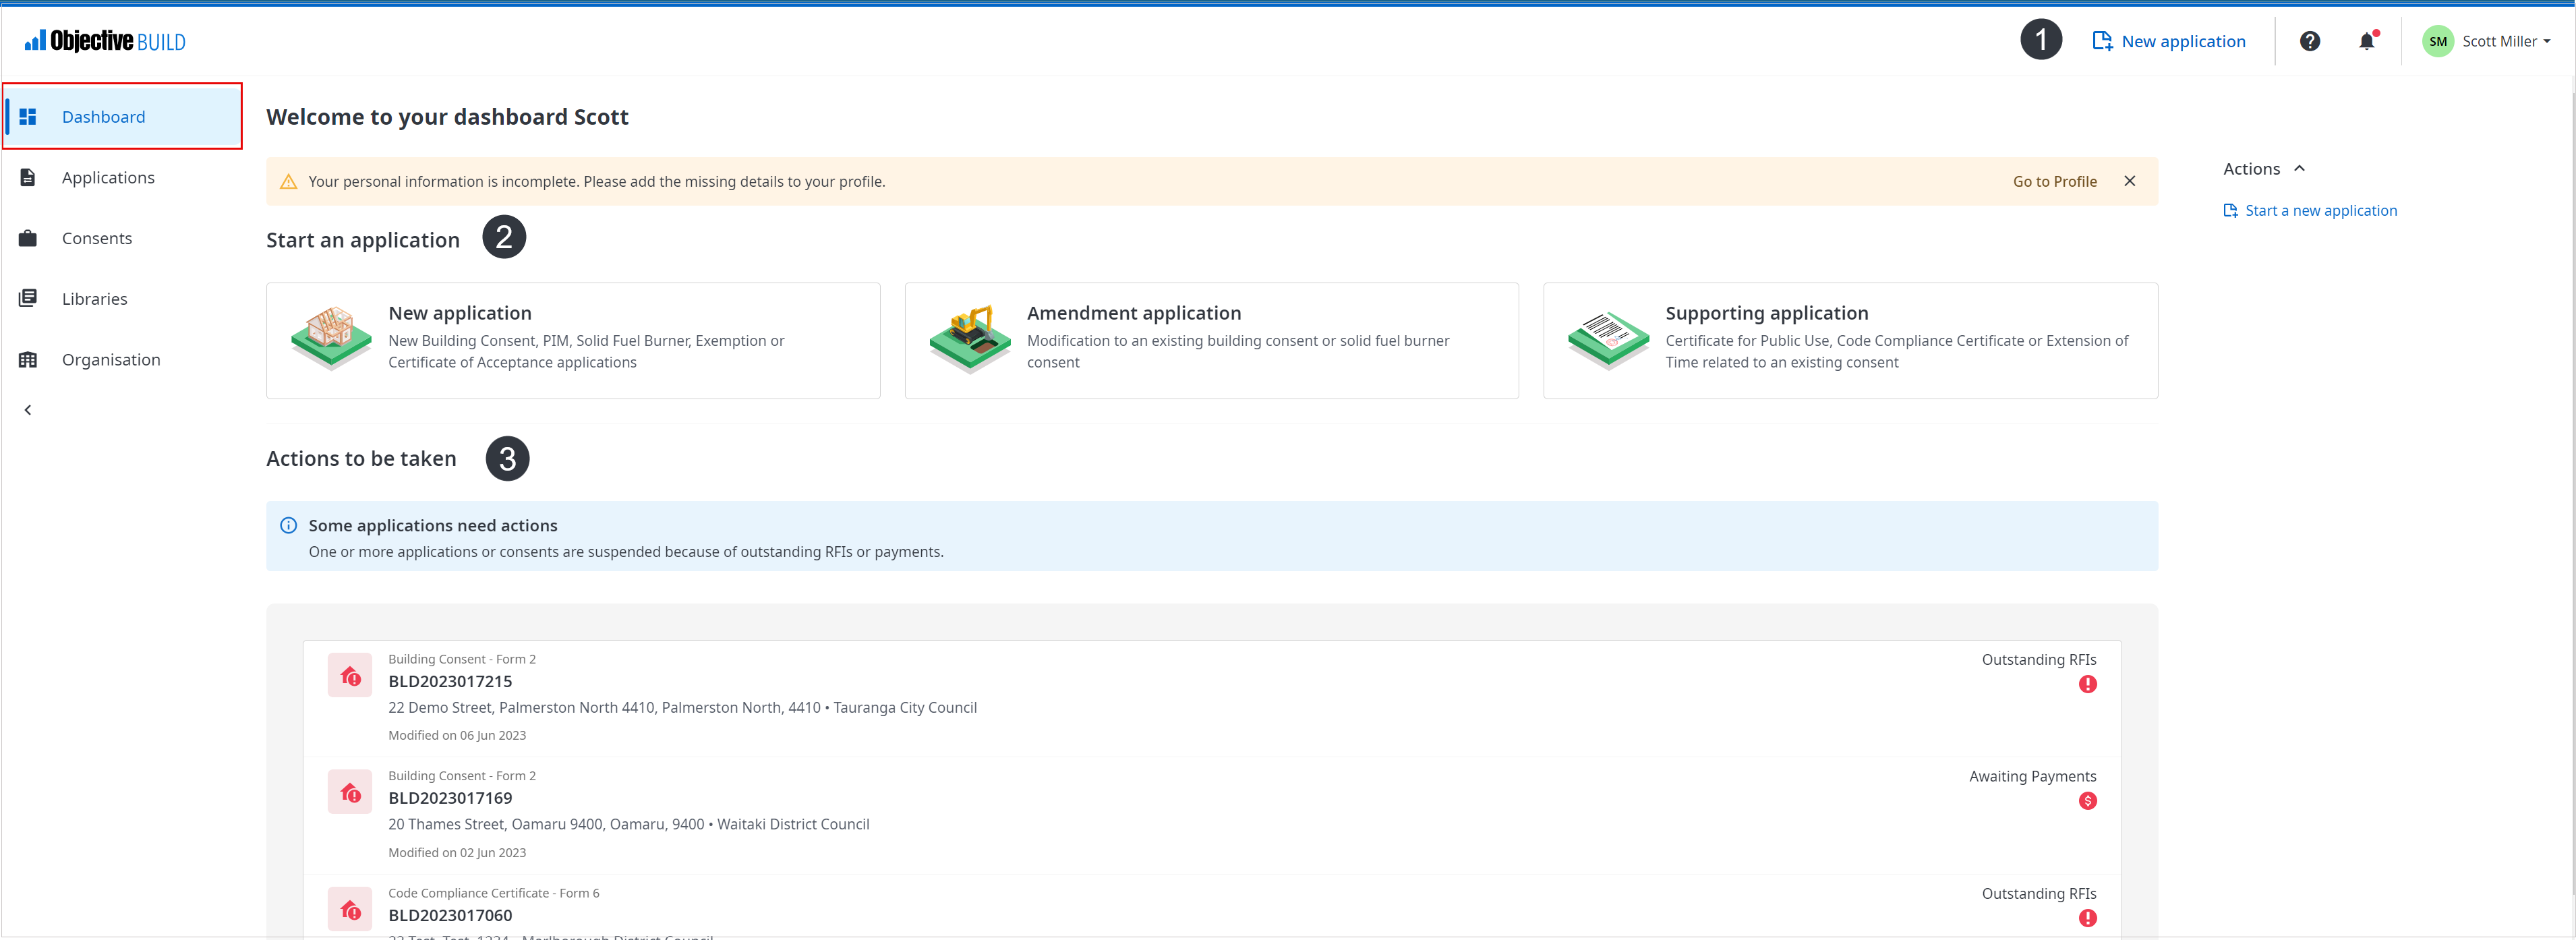The image size is (2576, 940).
Task: Click the warning triangle icon
Action: (288, 182)
